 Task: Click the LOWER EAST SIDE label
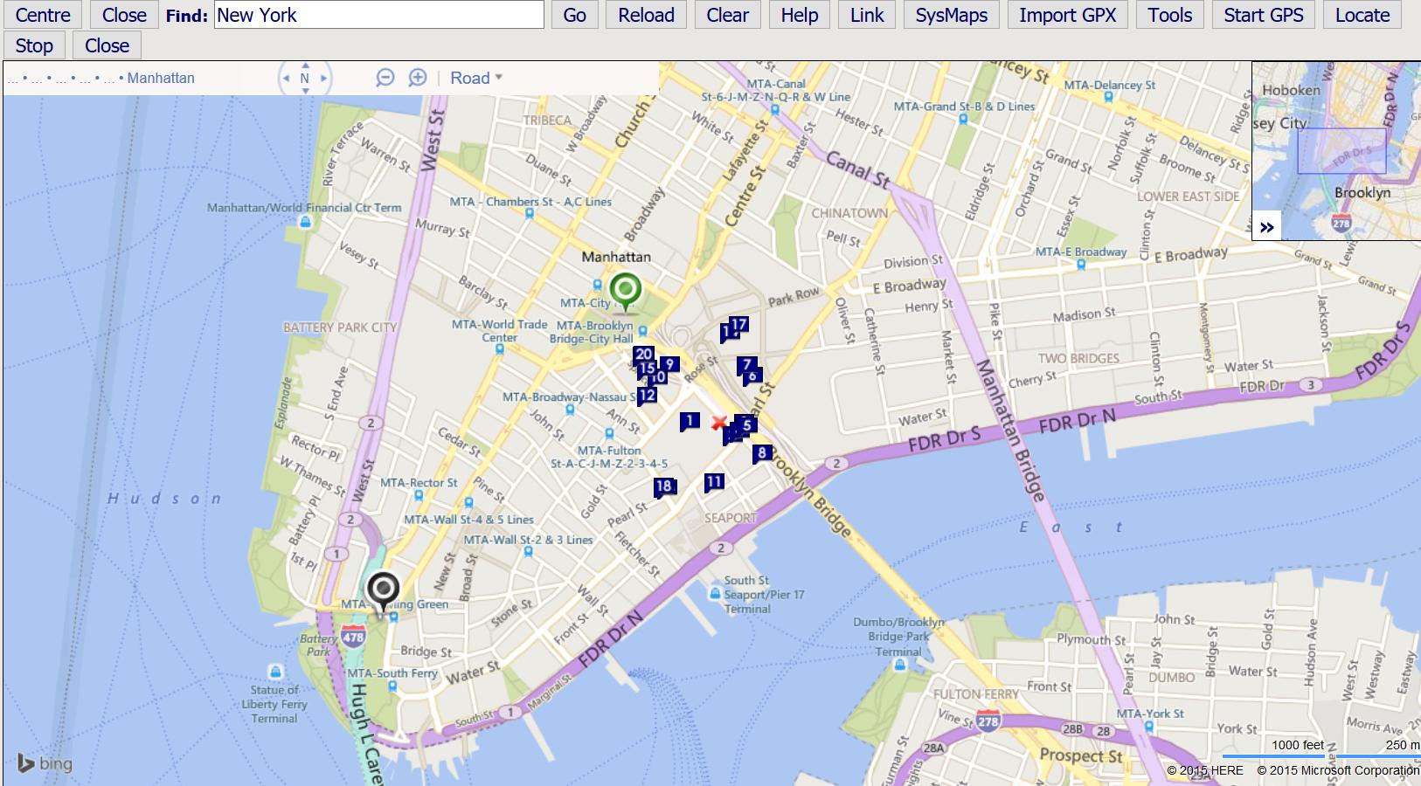1189,196
